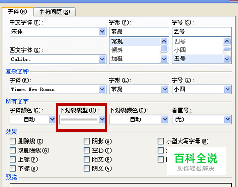This screenshot has width=238, height=187.
Task: Click the 字形 list scrollbar thumb
Action: 164,49
